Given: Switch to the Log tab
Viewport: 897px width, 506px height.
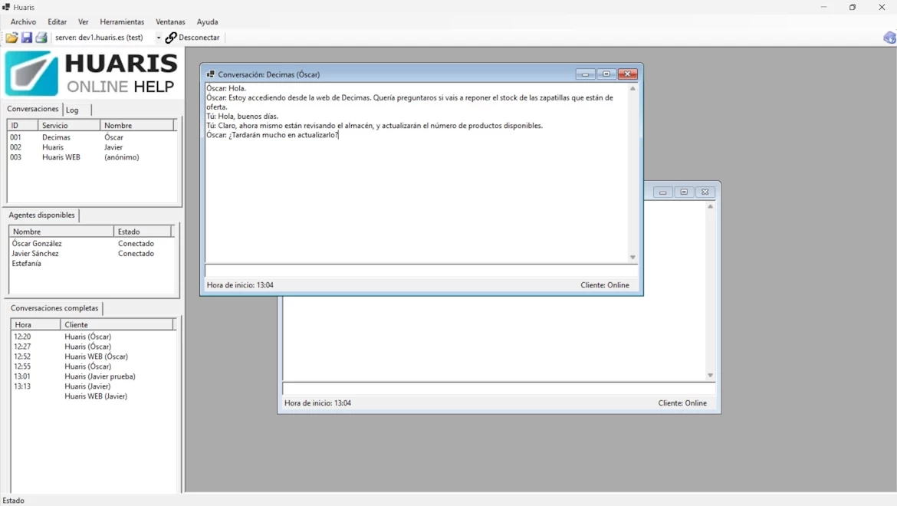Looking at the screenshot, I should (x=72, y=110).
